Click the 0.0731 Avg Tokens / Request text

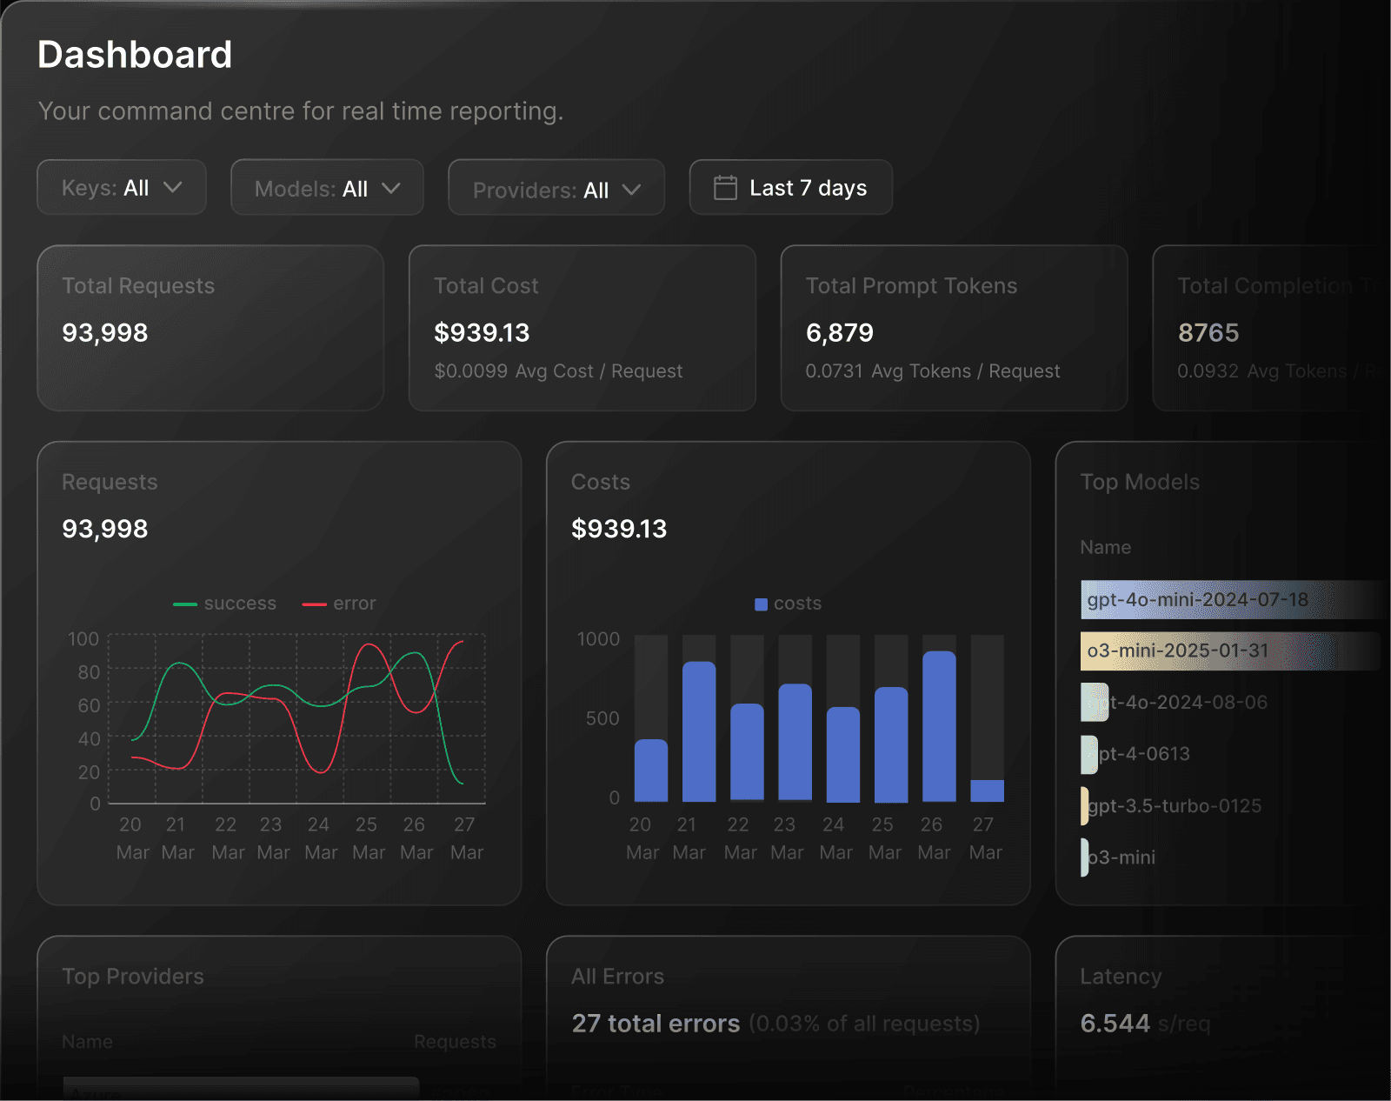(932, 371)
